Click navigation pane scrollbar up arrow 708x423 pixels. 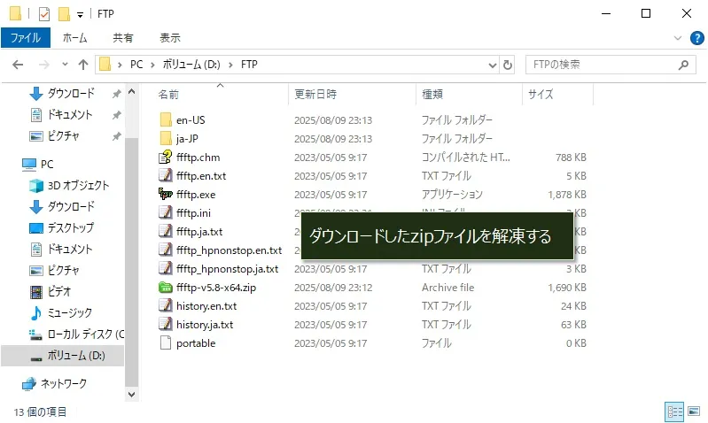coord(131,92)
